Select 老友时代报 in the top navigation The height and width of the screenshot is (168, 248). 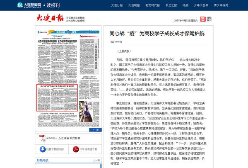point(153,5)
